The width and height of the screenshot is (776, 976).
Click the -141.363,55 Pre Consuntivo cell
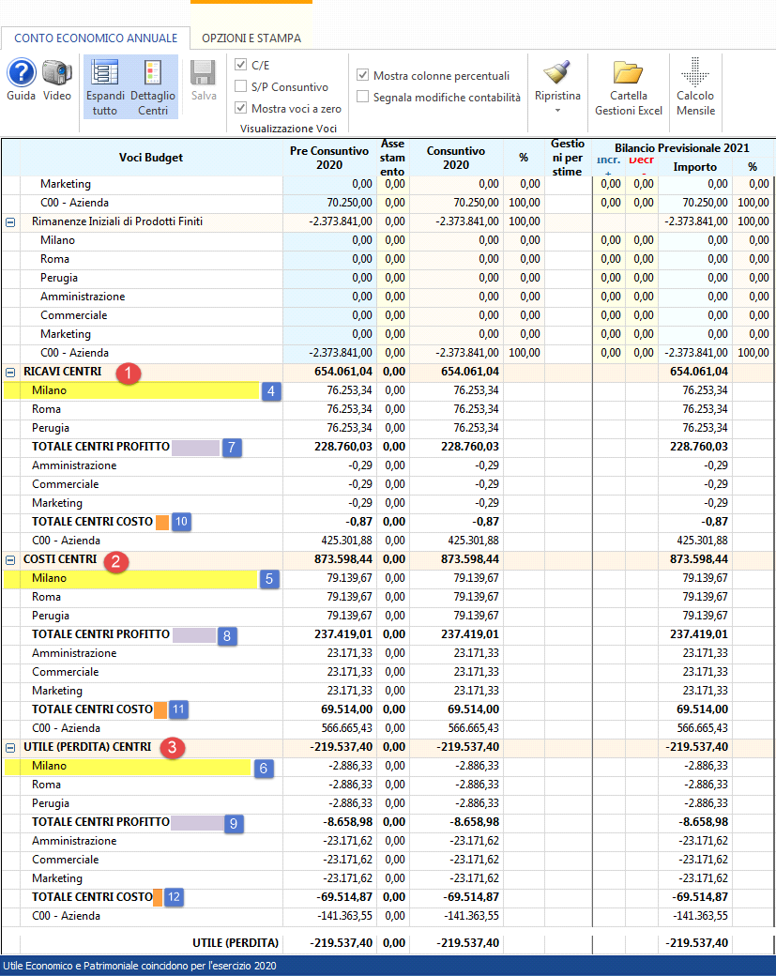click(329, 916)
